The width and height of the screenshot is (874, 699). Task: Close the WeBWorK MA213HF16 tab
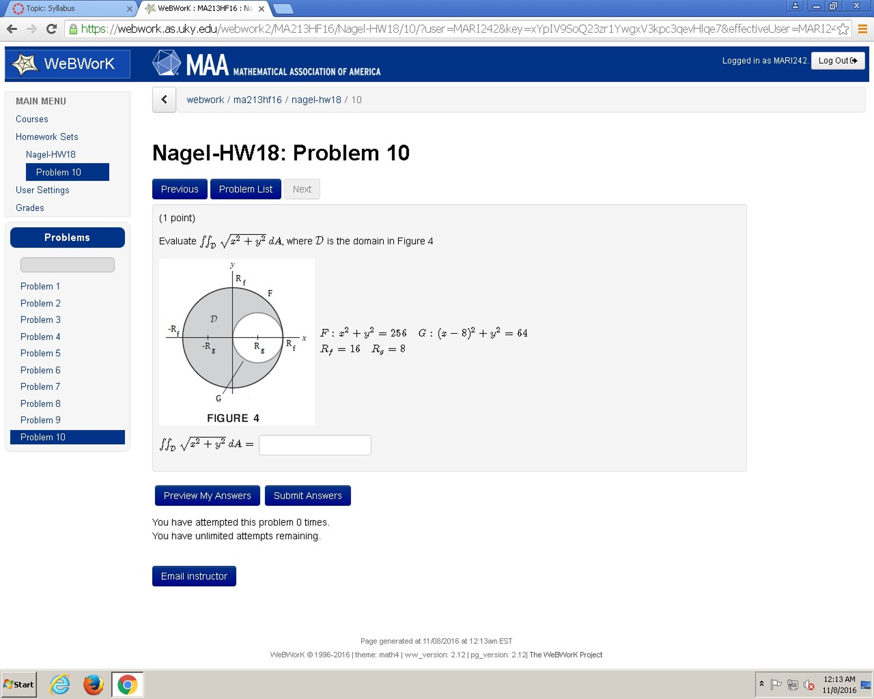[261, 9]
